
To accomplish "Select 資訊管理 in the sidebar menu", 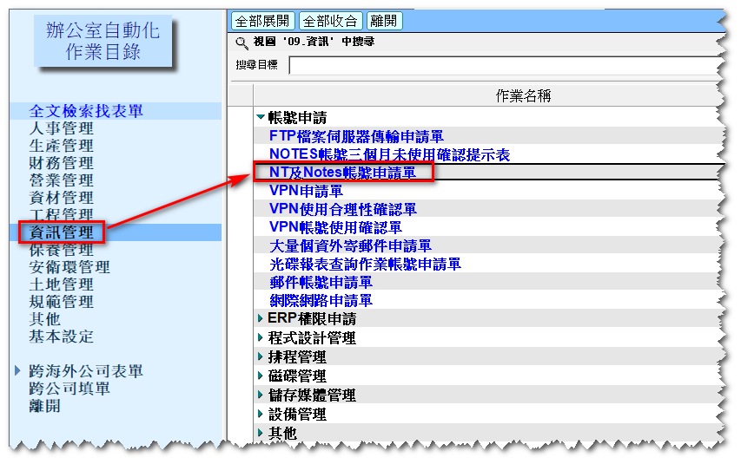I will point(62,232).
